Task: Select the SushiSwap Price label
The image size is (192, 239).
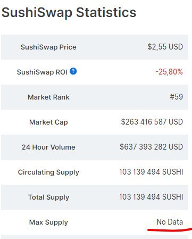Action: [48, 47]
